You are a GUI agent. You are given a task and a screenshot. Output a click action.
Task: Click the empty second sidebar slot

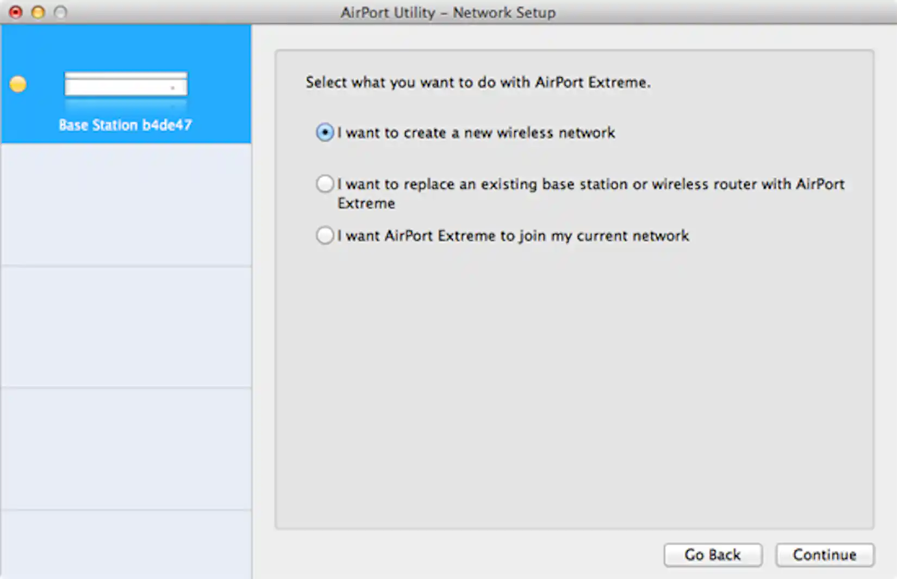click(126, 204)
